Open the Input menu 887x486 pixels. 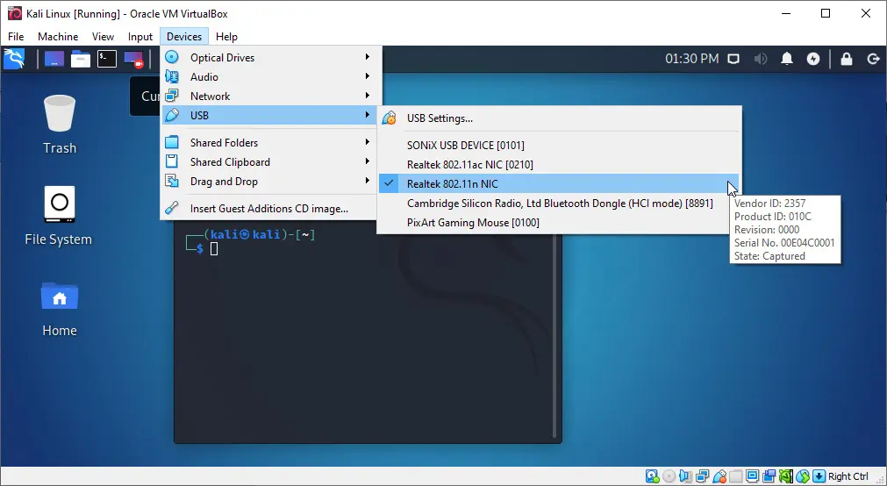point(139,37)
